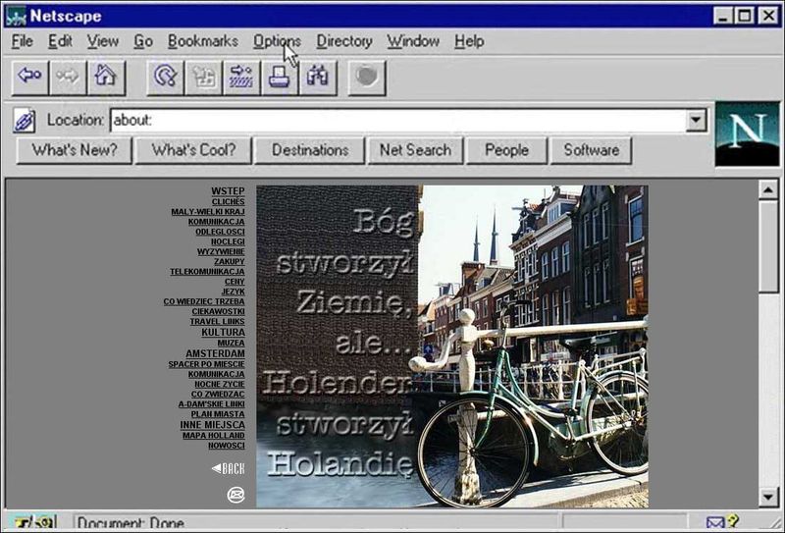This screenshot has width=785, height=533.
Task: Click the Load Images toolbar icon
Action: pos(203,78)
